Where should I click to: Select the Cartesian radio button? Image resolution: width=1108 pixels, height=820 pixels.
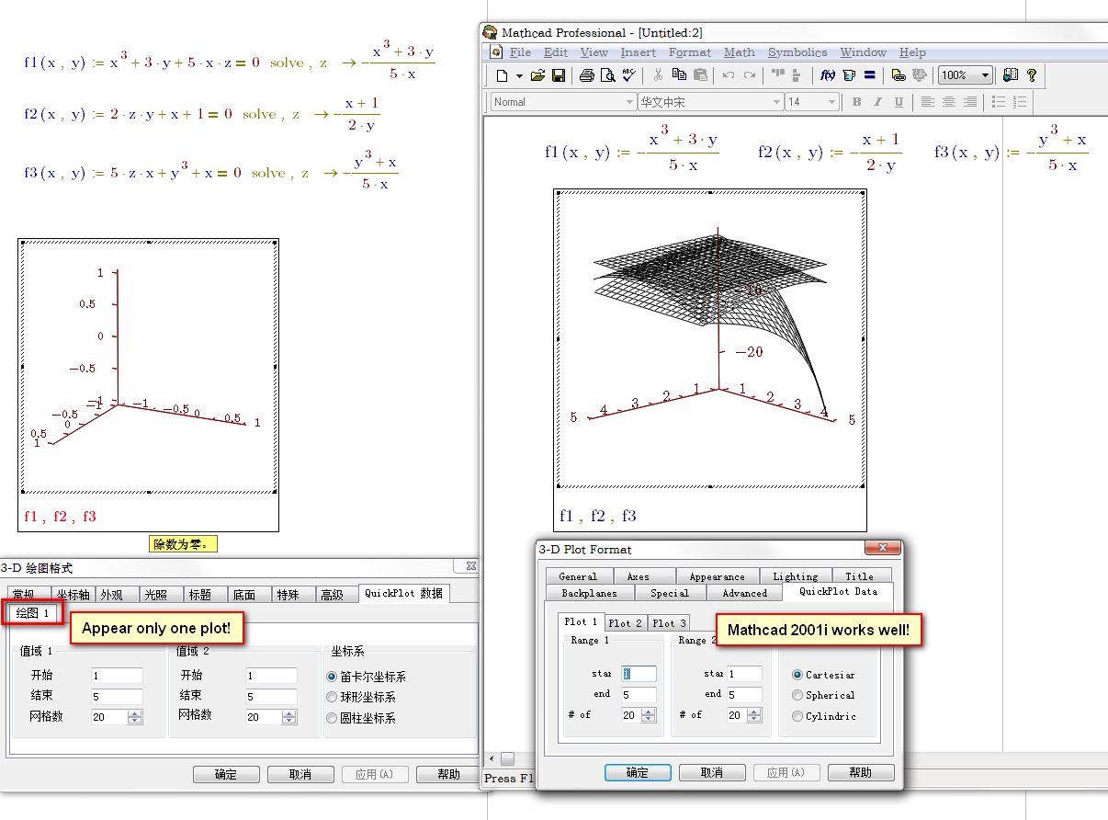[x=797, y=675]
